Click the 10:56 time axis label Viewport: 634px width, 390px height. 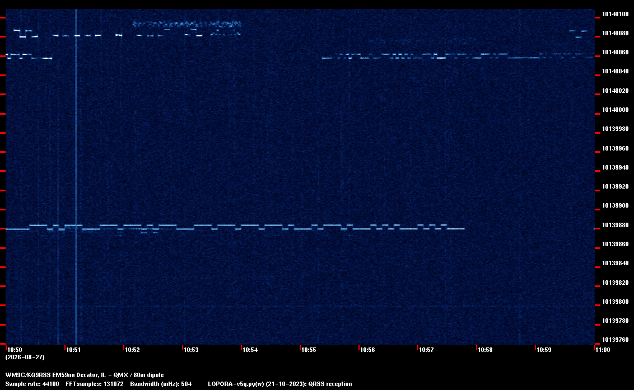tap(367, 350)
